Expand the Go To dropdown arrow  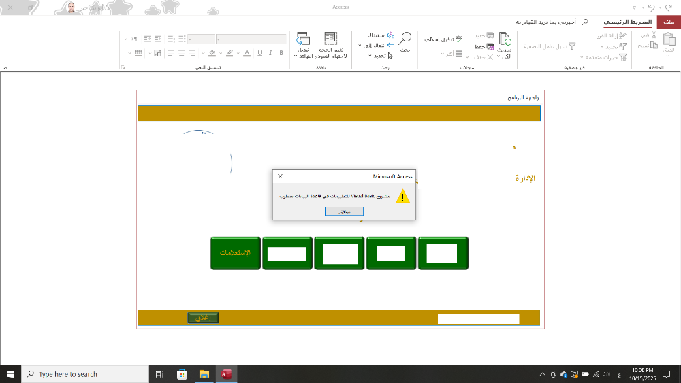tap(360, 45)
